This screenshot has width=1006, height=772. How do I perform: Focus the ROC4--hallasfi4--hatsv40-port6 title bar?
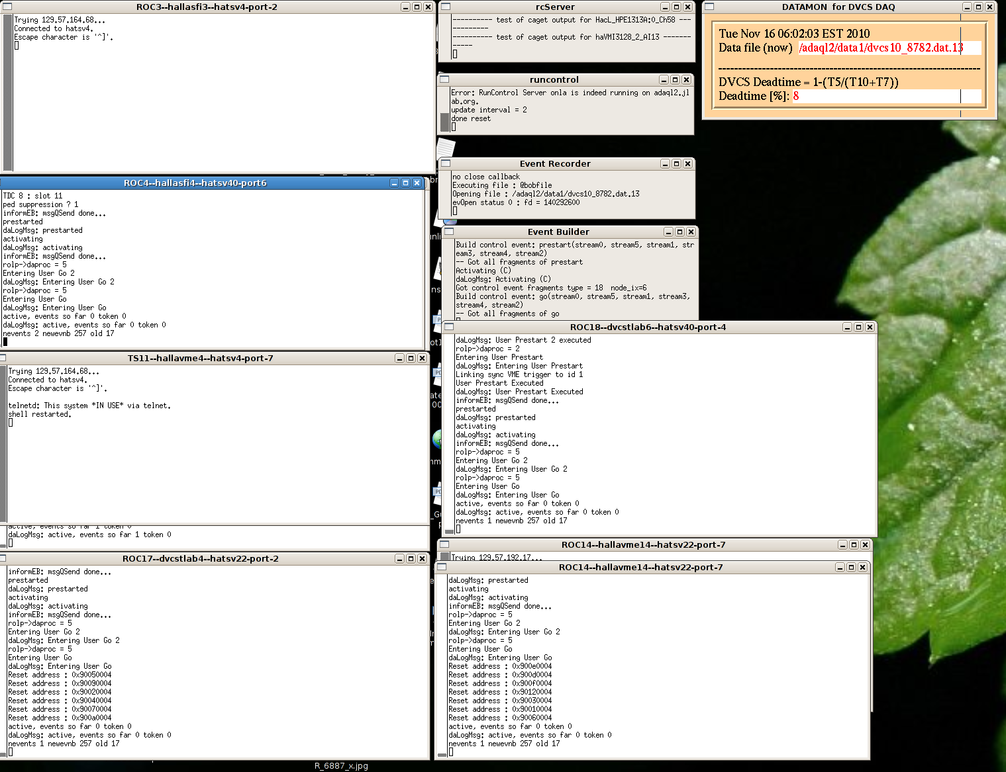[195, 183]
